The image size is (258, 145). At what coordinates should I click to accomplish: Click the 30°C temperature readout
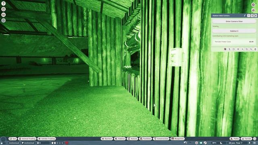pos(214,143)
